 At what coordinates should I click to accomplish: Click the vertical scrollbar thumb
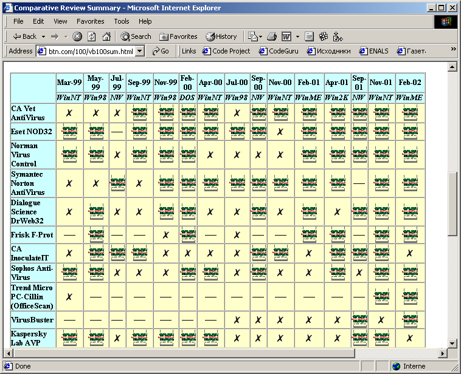coord(452,203)
